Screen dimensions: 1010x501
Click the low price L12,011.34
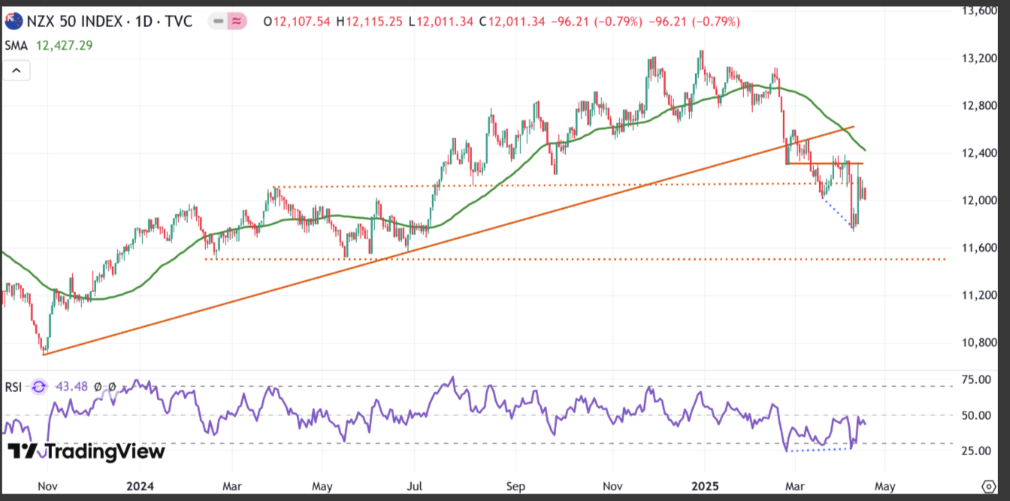443,22
